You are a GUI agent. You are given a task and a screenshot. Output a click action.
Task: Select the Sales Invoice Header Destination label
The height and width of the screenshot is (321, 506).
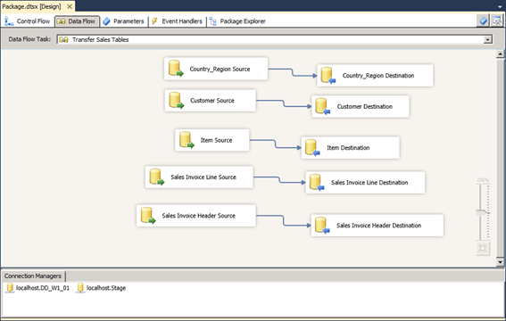click(x=379, y=226)
